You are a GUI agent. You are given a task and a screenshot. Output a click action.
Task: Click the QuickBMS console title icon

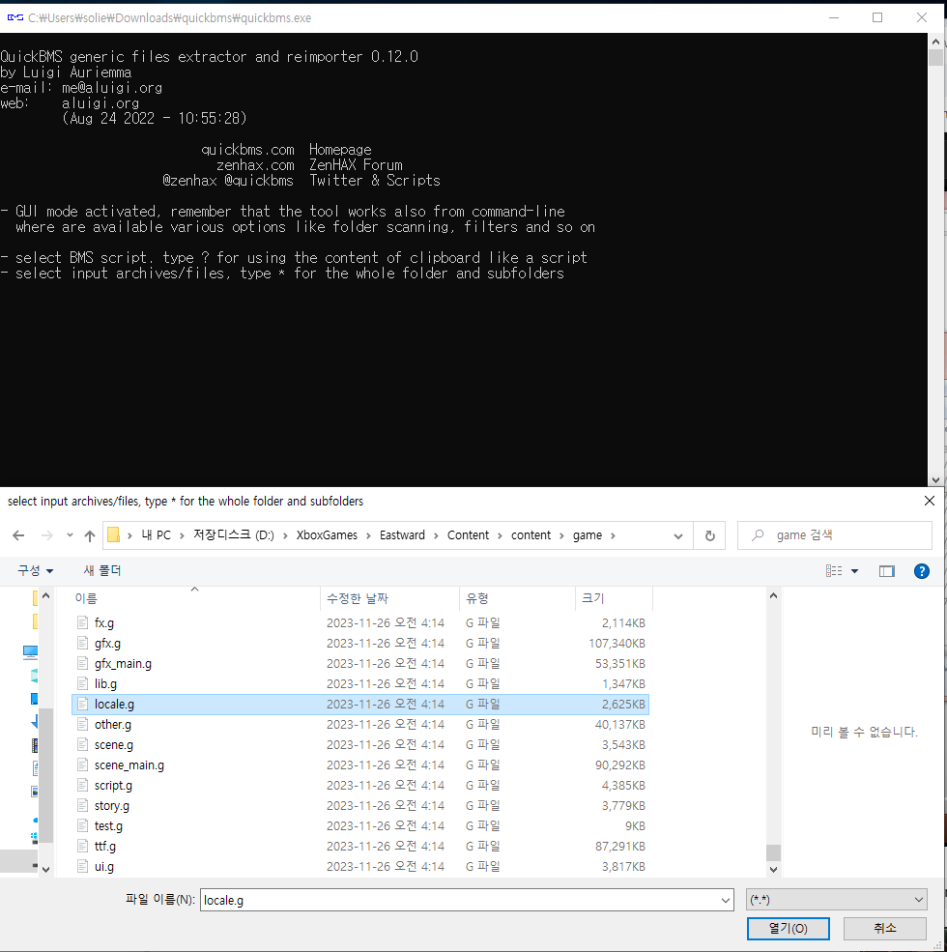click(15, 17)
